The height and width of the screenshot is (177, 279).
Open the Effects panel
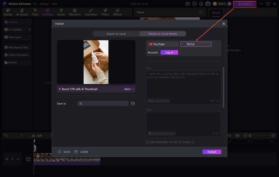118,12
